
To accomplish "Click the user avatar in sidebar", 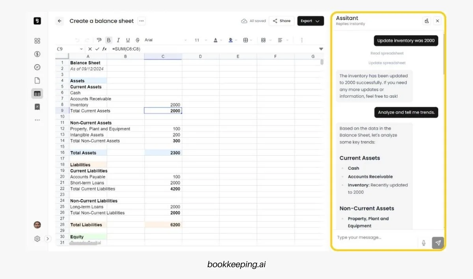I will [x=37, y=225].
